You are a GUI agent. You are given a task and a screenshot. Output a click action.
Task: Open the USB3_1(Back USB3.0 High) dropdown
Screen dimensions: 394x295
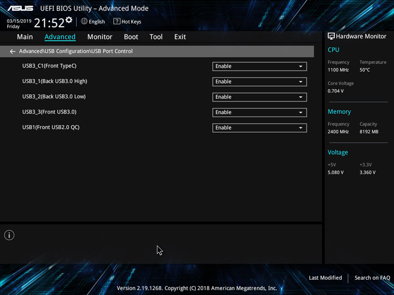(x=259, y=81)
